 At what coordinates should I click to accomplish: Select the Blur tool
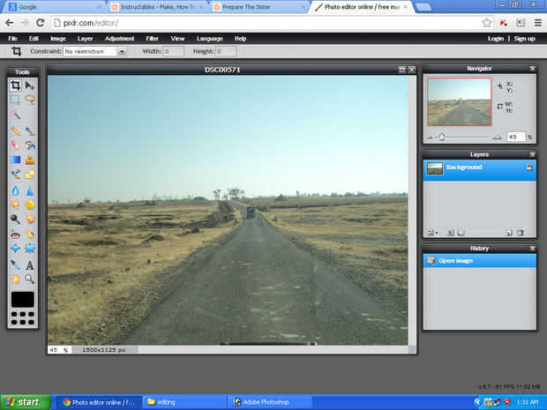pyautogui.click(x=15, y=190)
